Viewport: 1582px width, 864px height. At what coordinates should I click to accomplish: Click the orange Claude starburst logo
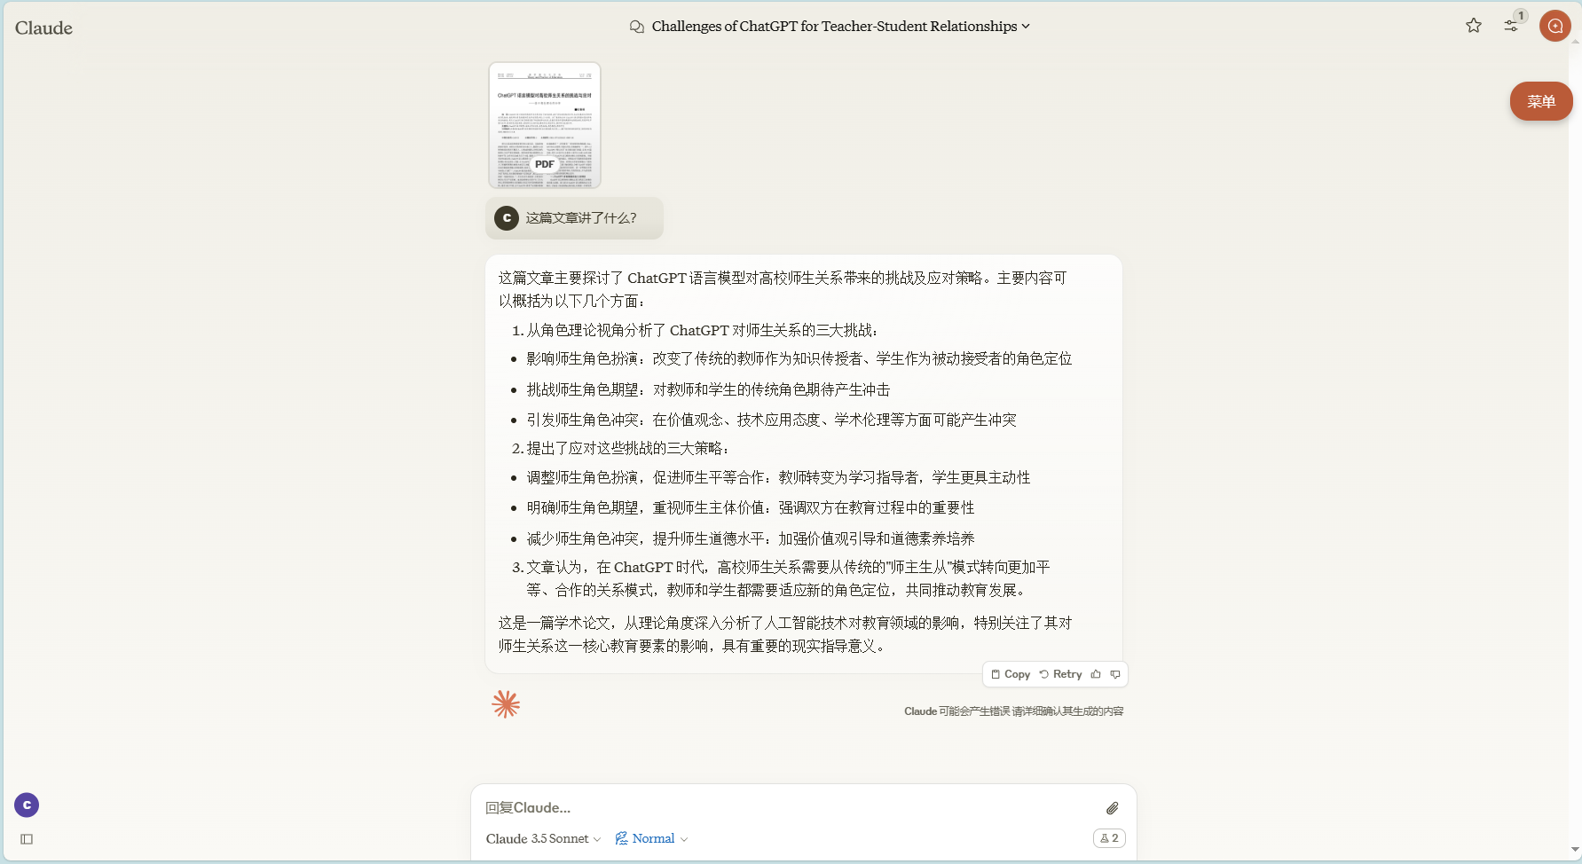point(506,704)
